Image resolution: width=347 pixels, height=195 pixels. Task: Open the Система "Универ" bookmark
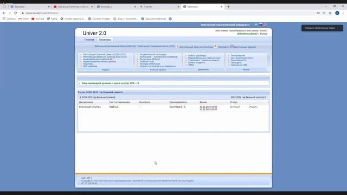99,19
